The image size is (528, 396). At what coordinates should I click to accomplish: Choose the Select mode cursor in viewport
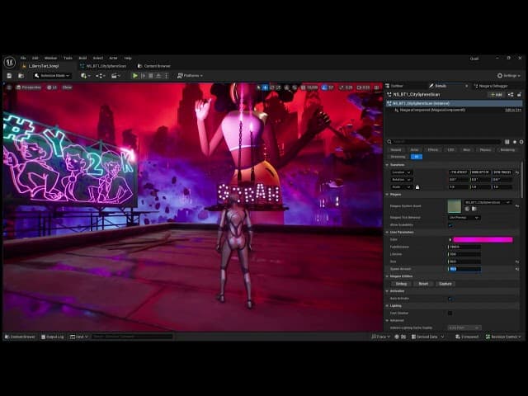pos(258,87)
